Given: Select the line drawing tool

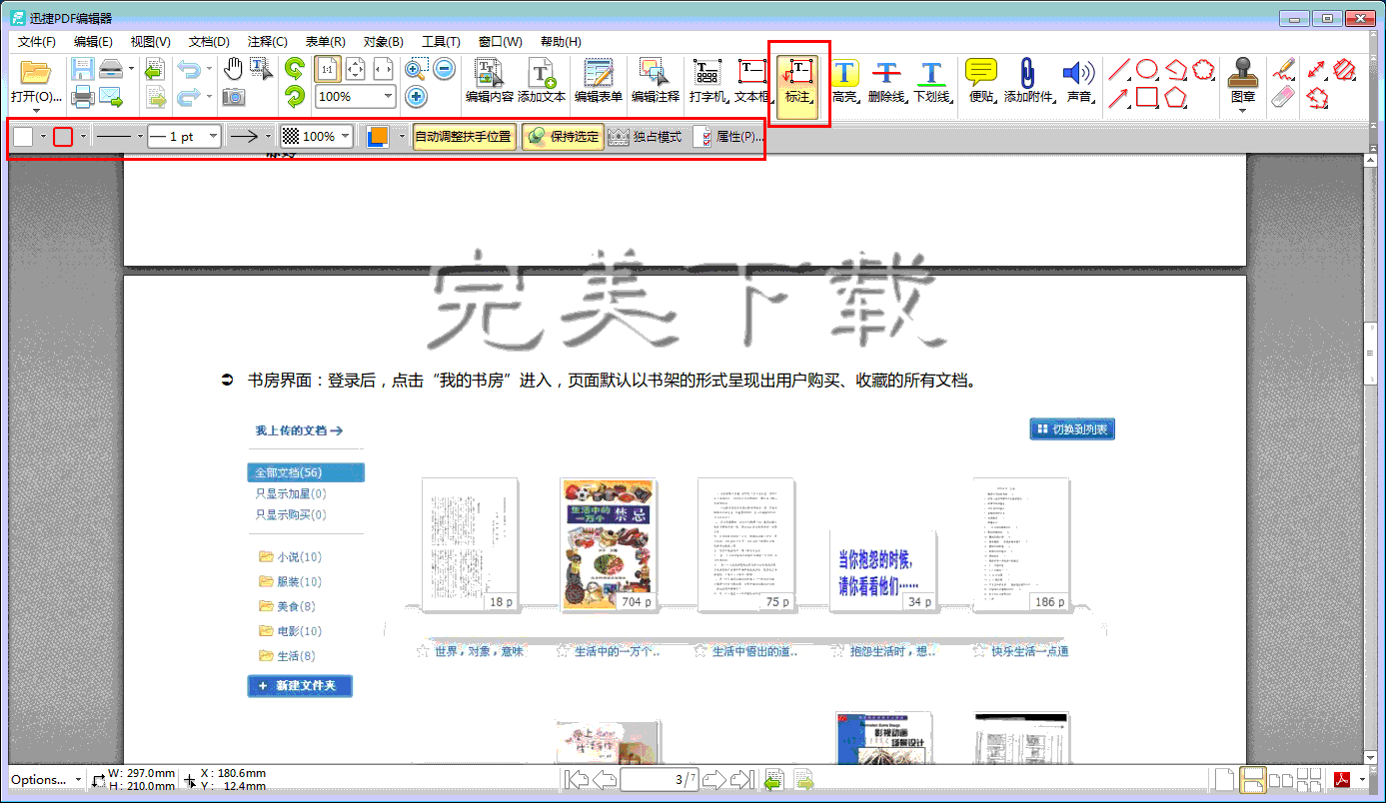Looking at the screenshot, I should click(x=1119, y=69).
